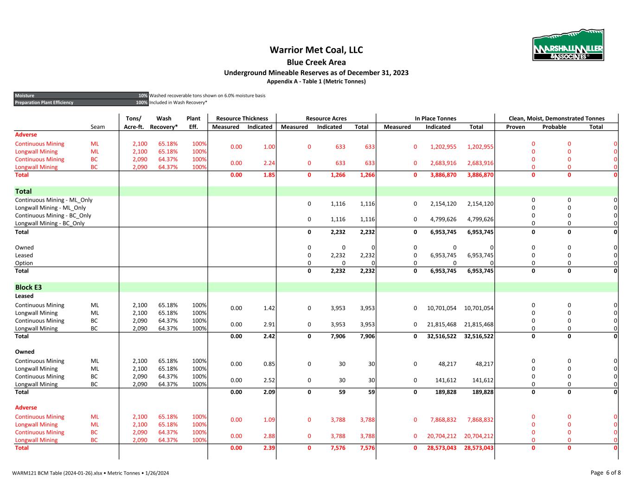Screen dimensions: 633x489
Task: Select the "Resource Thickness" column group header
Action: click(242, 119)
